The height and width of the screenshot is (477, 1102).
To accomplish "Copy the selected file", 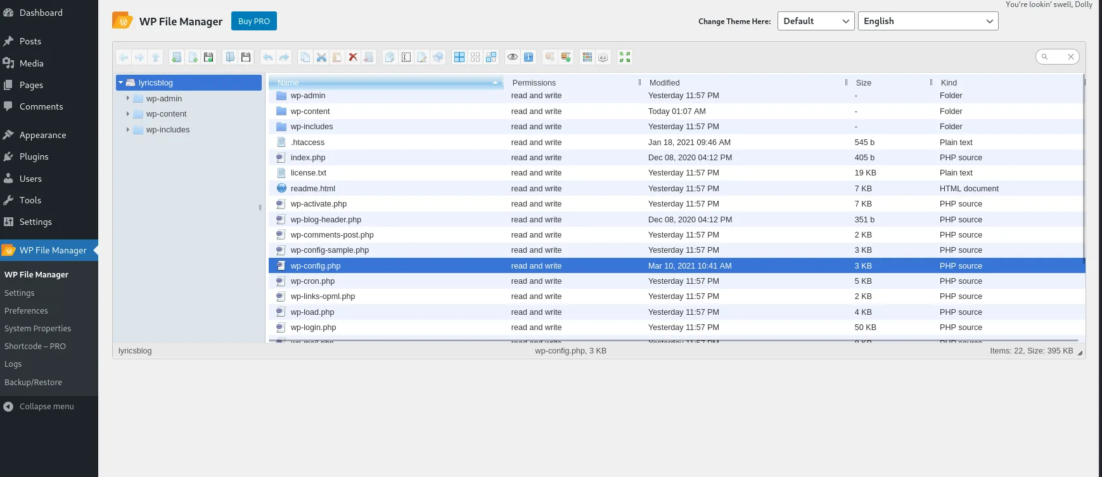I will (x=305, y=57).
